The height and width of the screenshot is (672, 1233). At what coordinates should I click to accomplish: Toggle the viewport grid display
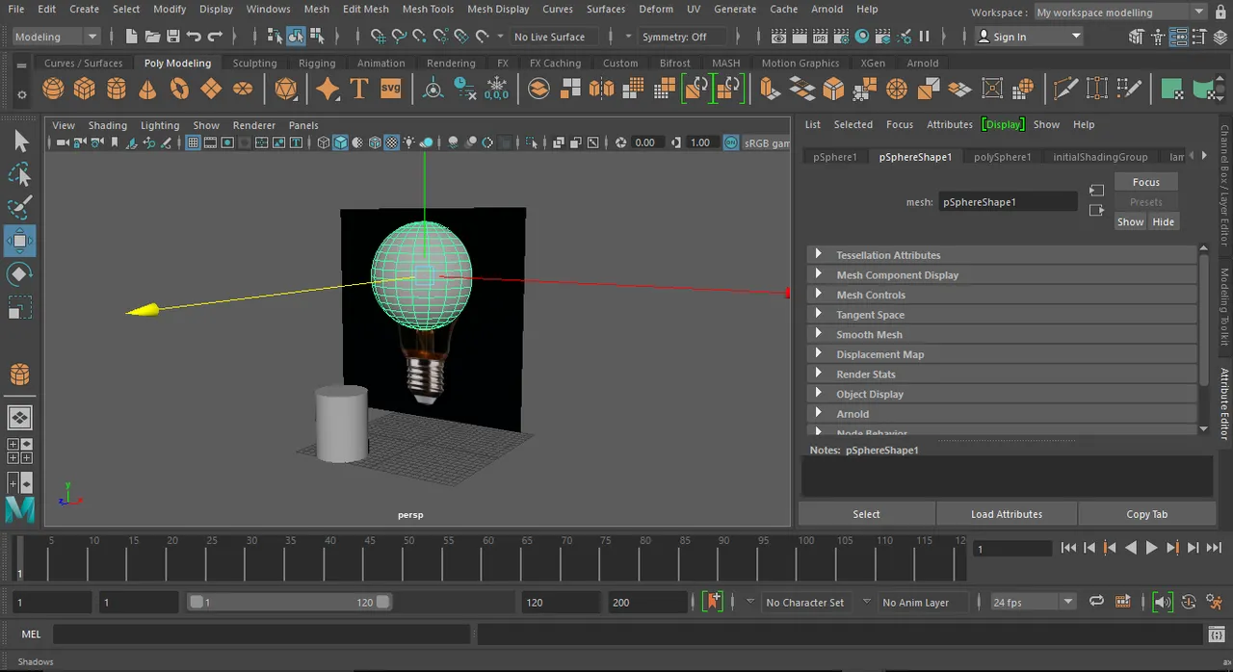pyautogui.click(x=193, y=142)
